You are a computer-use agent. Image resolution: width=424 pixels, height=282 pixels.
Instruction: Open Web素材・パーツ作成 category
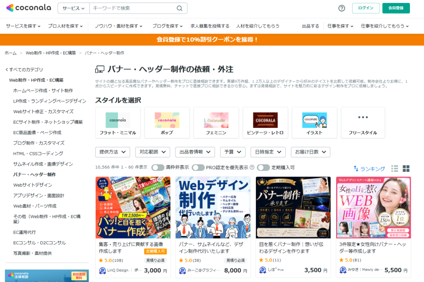pos(35,206)
